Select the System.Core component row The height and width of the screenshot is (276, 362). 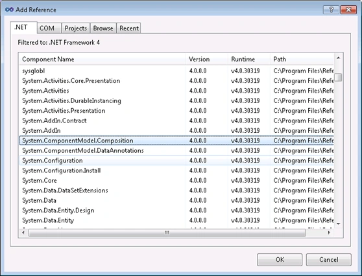click(x=176, y=180)
